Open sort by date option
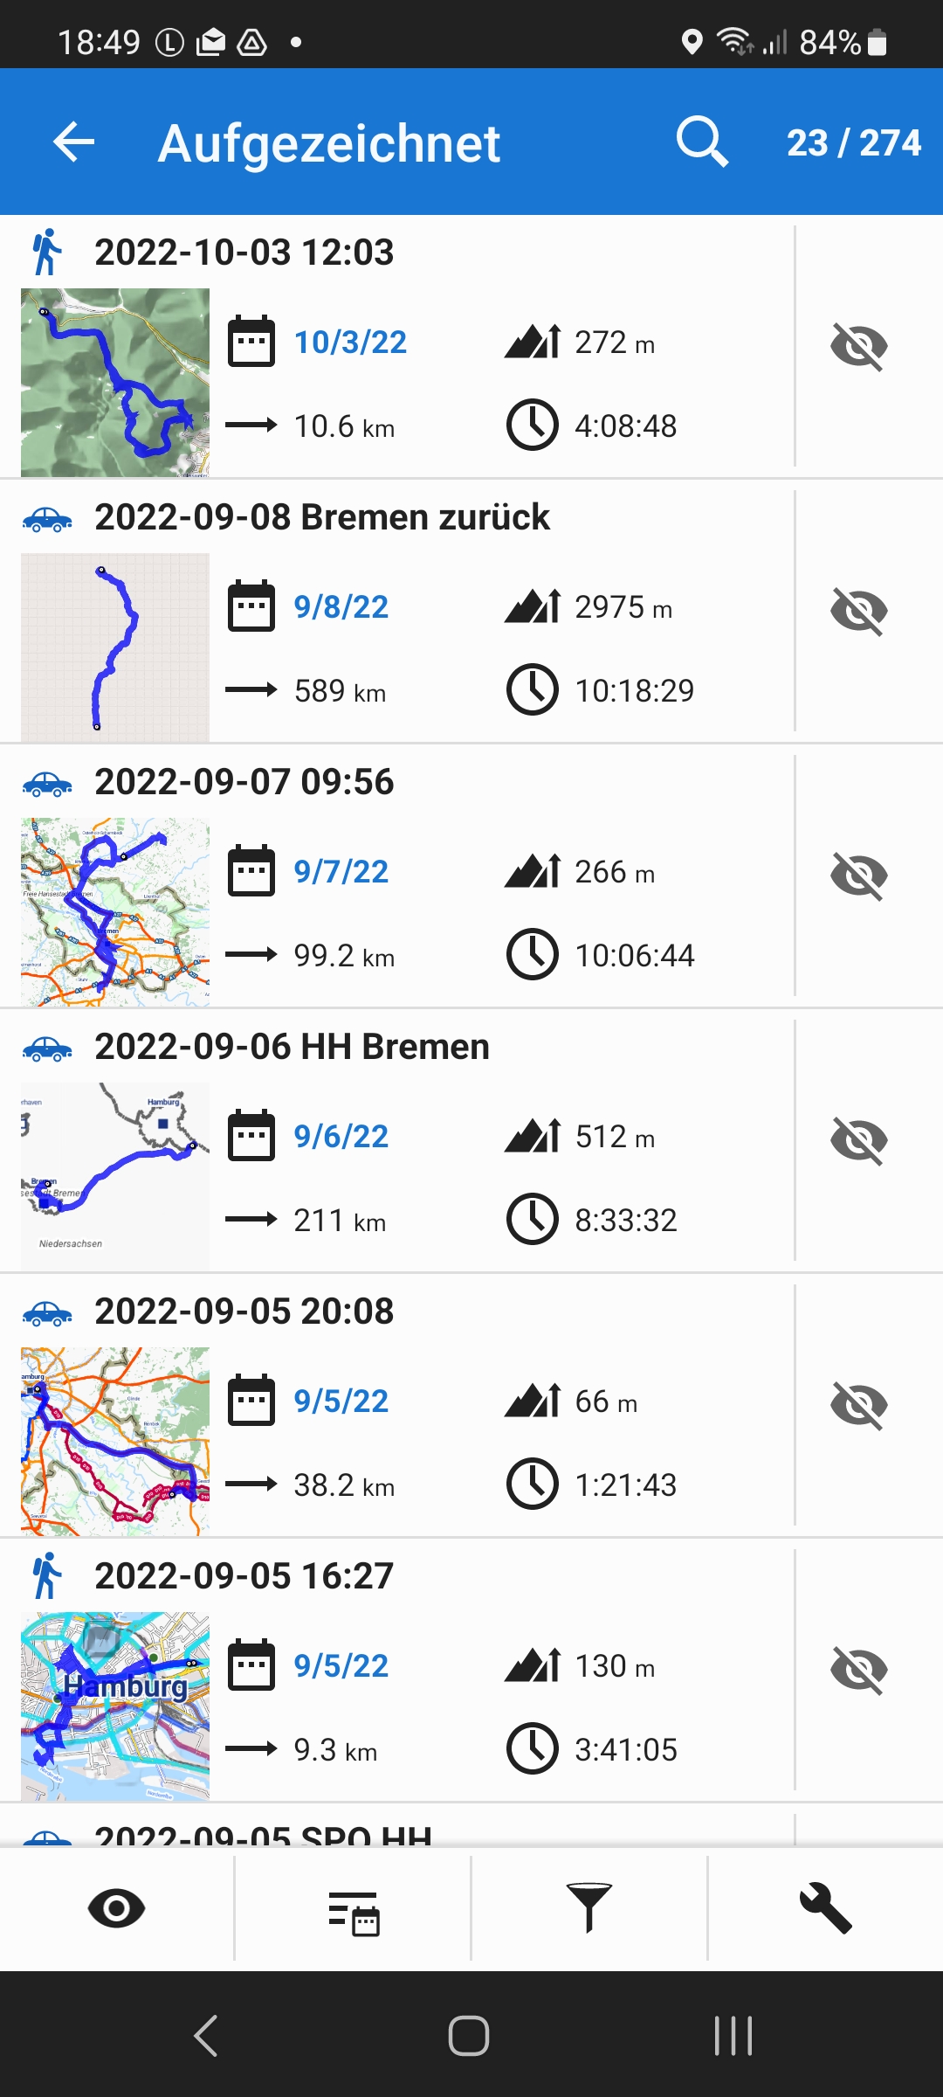 click(x=353, y=1910)
